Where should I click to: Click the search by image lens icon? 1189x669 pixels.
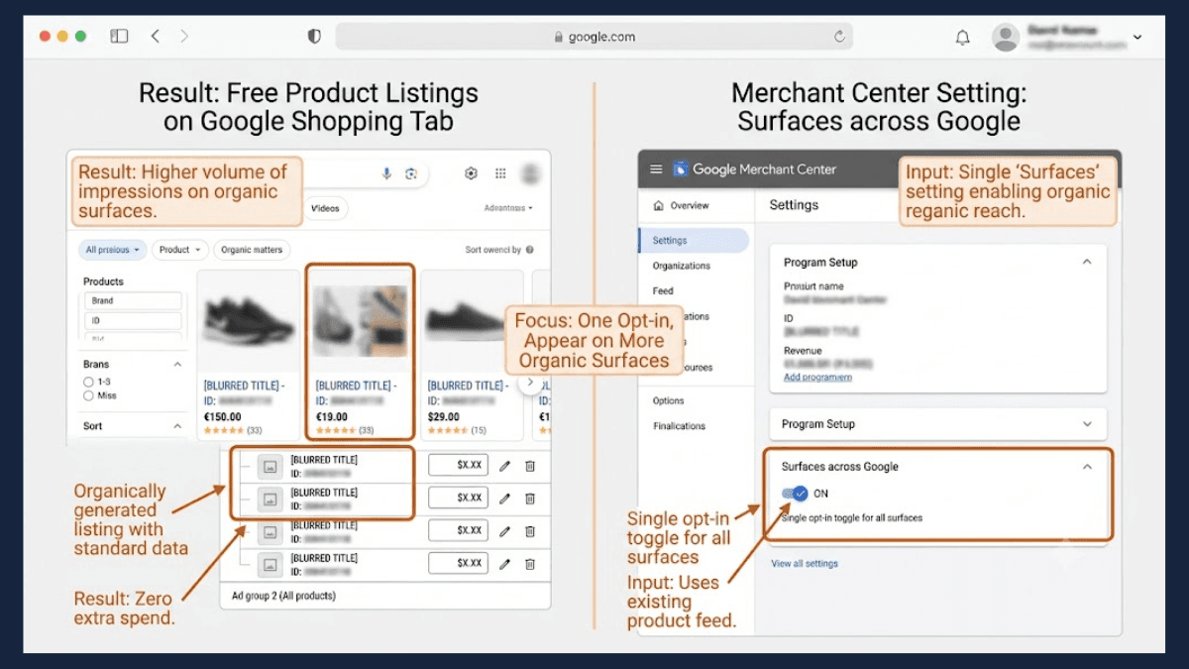(411, 173)
